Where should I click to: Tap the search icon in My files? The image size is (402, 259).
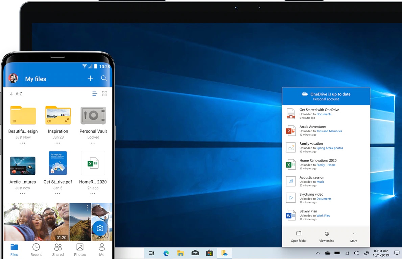tap(104, 78)
